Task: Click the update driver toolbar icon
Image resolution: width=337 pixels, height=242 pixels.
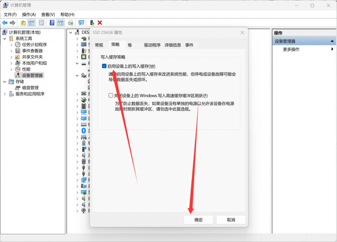Action: click(92, 23)
